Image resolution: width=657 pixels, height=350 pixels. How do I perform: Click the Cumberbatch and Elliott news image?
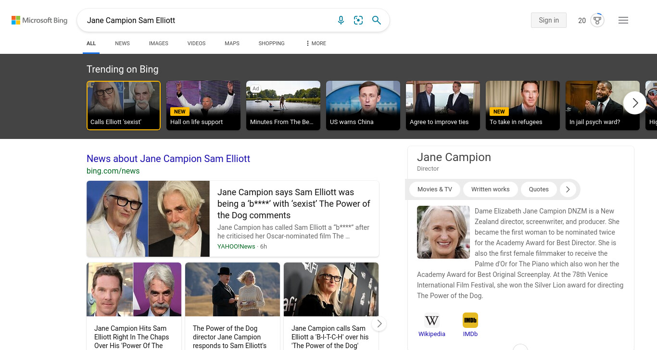click(134, 289)
